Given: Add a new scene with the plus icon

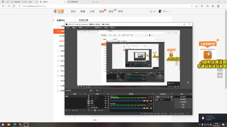Looking at the screenshot, I should coord(66,110).
